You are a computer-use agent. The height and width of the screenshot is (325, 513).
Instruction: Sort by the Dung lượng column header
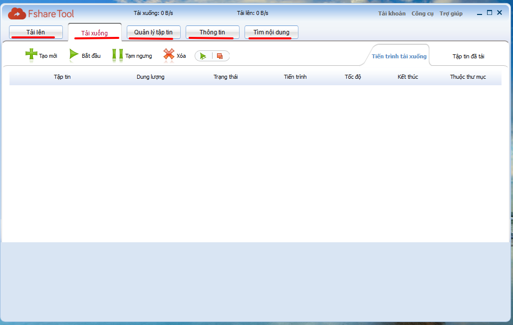[150, 77]
